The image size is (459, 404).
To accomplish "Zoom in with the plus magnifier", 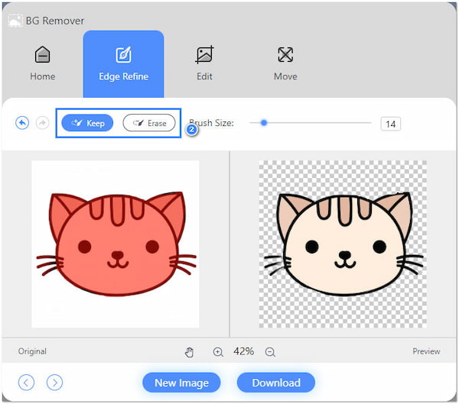I will (x=218, y=352).
